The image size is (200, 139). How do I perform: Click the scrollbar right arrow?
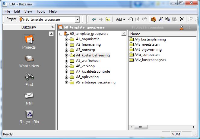pyautogui.click(x=194, y=127)
